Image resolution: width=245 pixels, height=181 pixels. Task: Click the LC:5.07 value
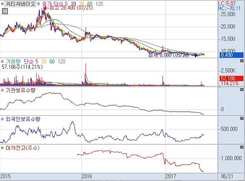[x=227, y=3]
